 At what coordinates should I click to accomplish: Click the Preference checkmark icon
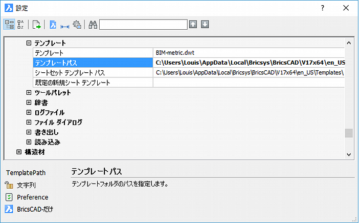click(9, 197)
